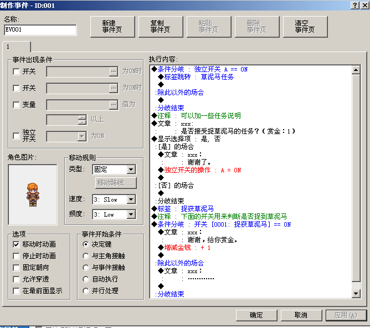
Task: Select the 并行处理 trigger radio button
Action: [86, 291]
